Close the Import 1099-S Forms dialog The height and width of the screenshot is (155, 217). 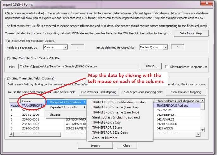pyautogui.click(x=207, y=3)
